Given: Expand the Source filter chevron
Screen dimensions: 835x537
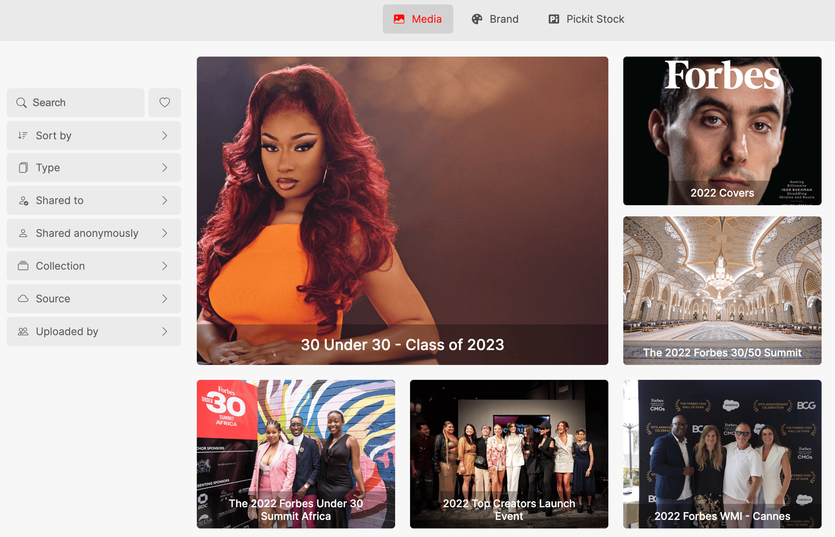Looking at the screenshot, I should pos(164,299).
